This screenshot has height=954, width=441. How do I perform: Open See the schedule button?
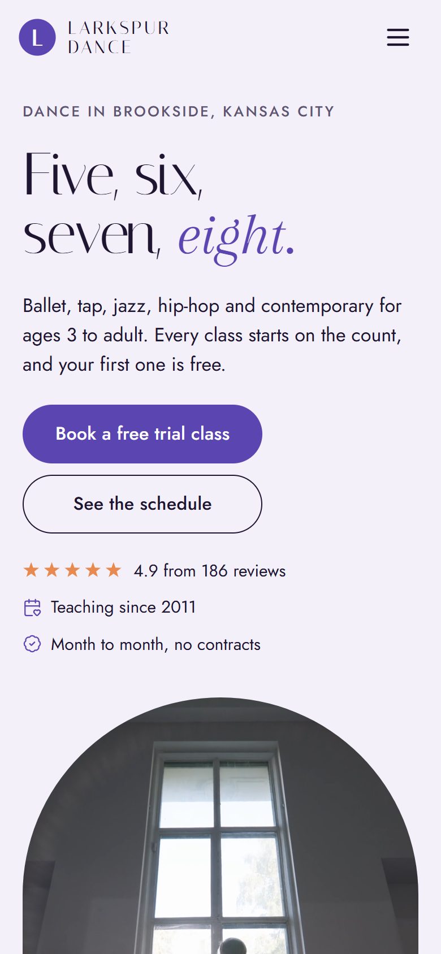click(x=142, y=504)
